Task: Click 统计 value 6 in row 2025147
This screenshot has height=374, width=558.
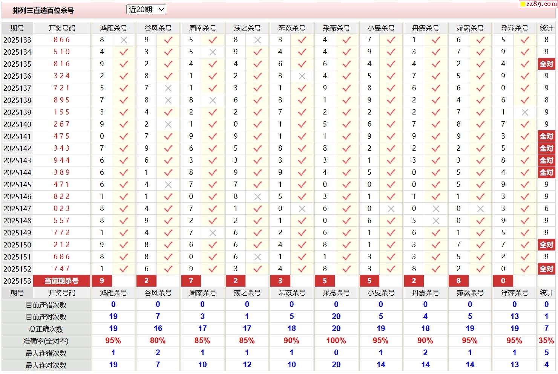Action: [x=546, y=209]
